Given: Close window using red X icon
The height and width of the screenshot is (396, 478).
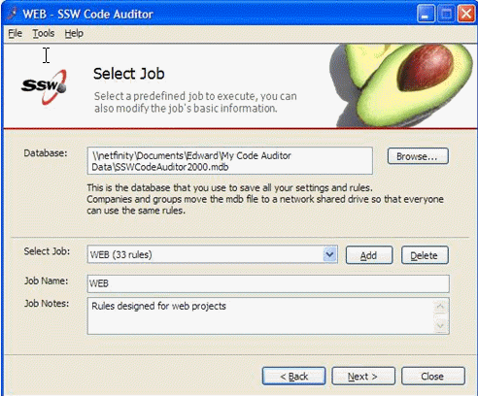Looking at the screenshot, I should coord(466,14).
